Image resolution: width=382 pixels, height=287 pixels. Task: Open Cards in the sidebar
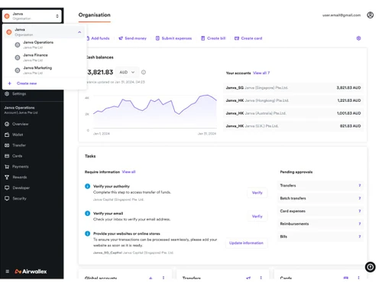[17, 156]
